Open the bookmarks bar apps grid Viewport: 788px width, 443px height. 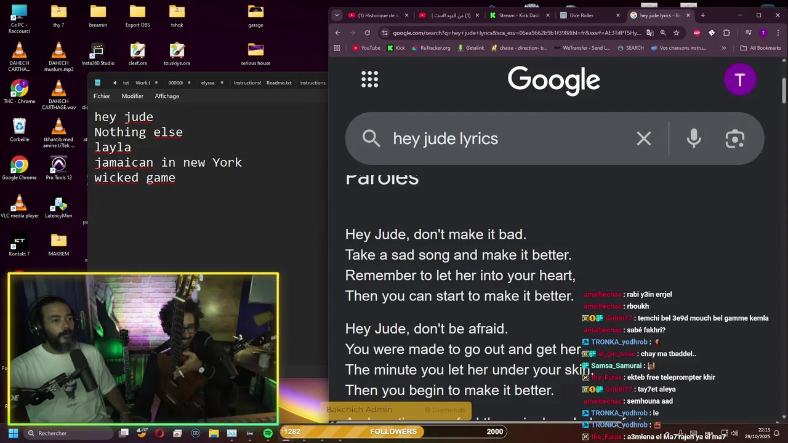pyautogui.click(x=337, y=48)
